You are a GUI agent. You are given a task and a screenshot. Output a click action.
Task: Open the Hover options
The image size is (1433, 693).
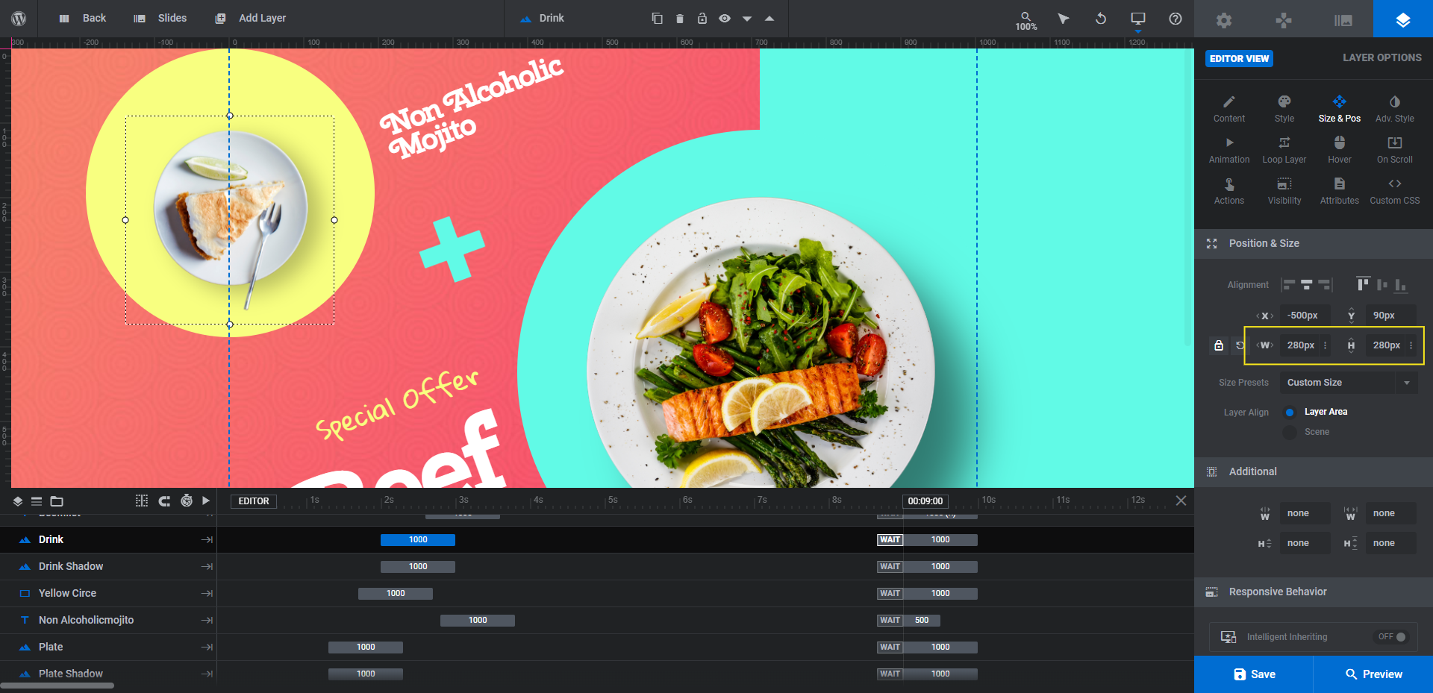point(1340,150)
